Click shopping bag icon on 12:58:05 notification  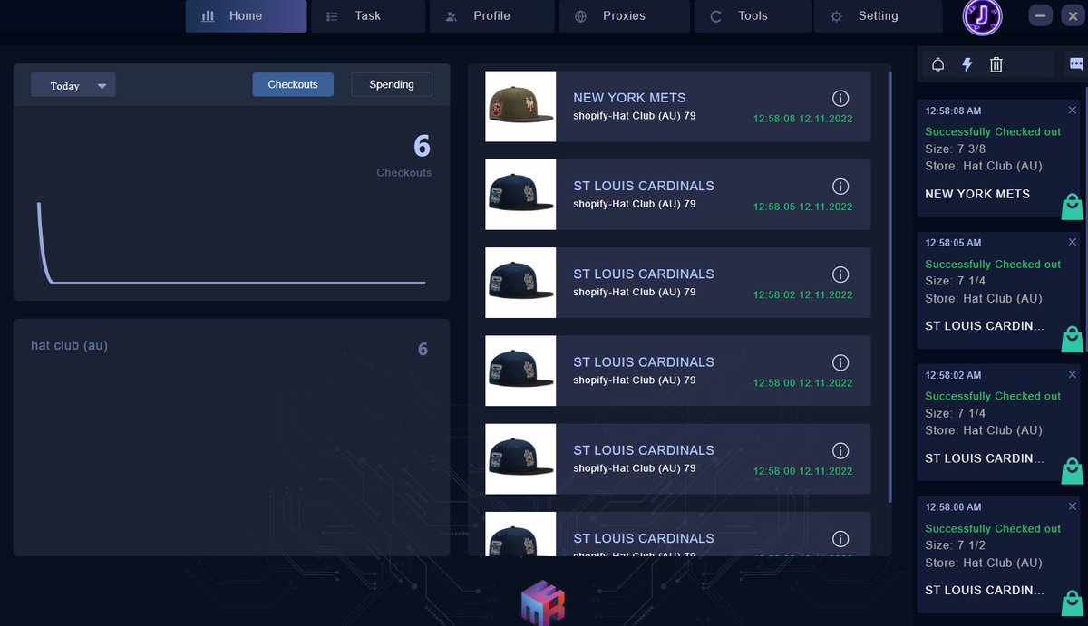[1073, 339]
